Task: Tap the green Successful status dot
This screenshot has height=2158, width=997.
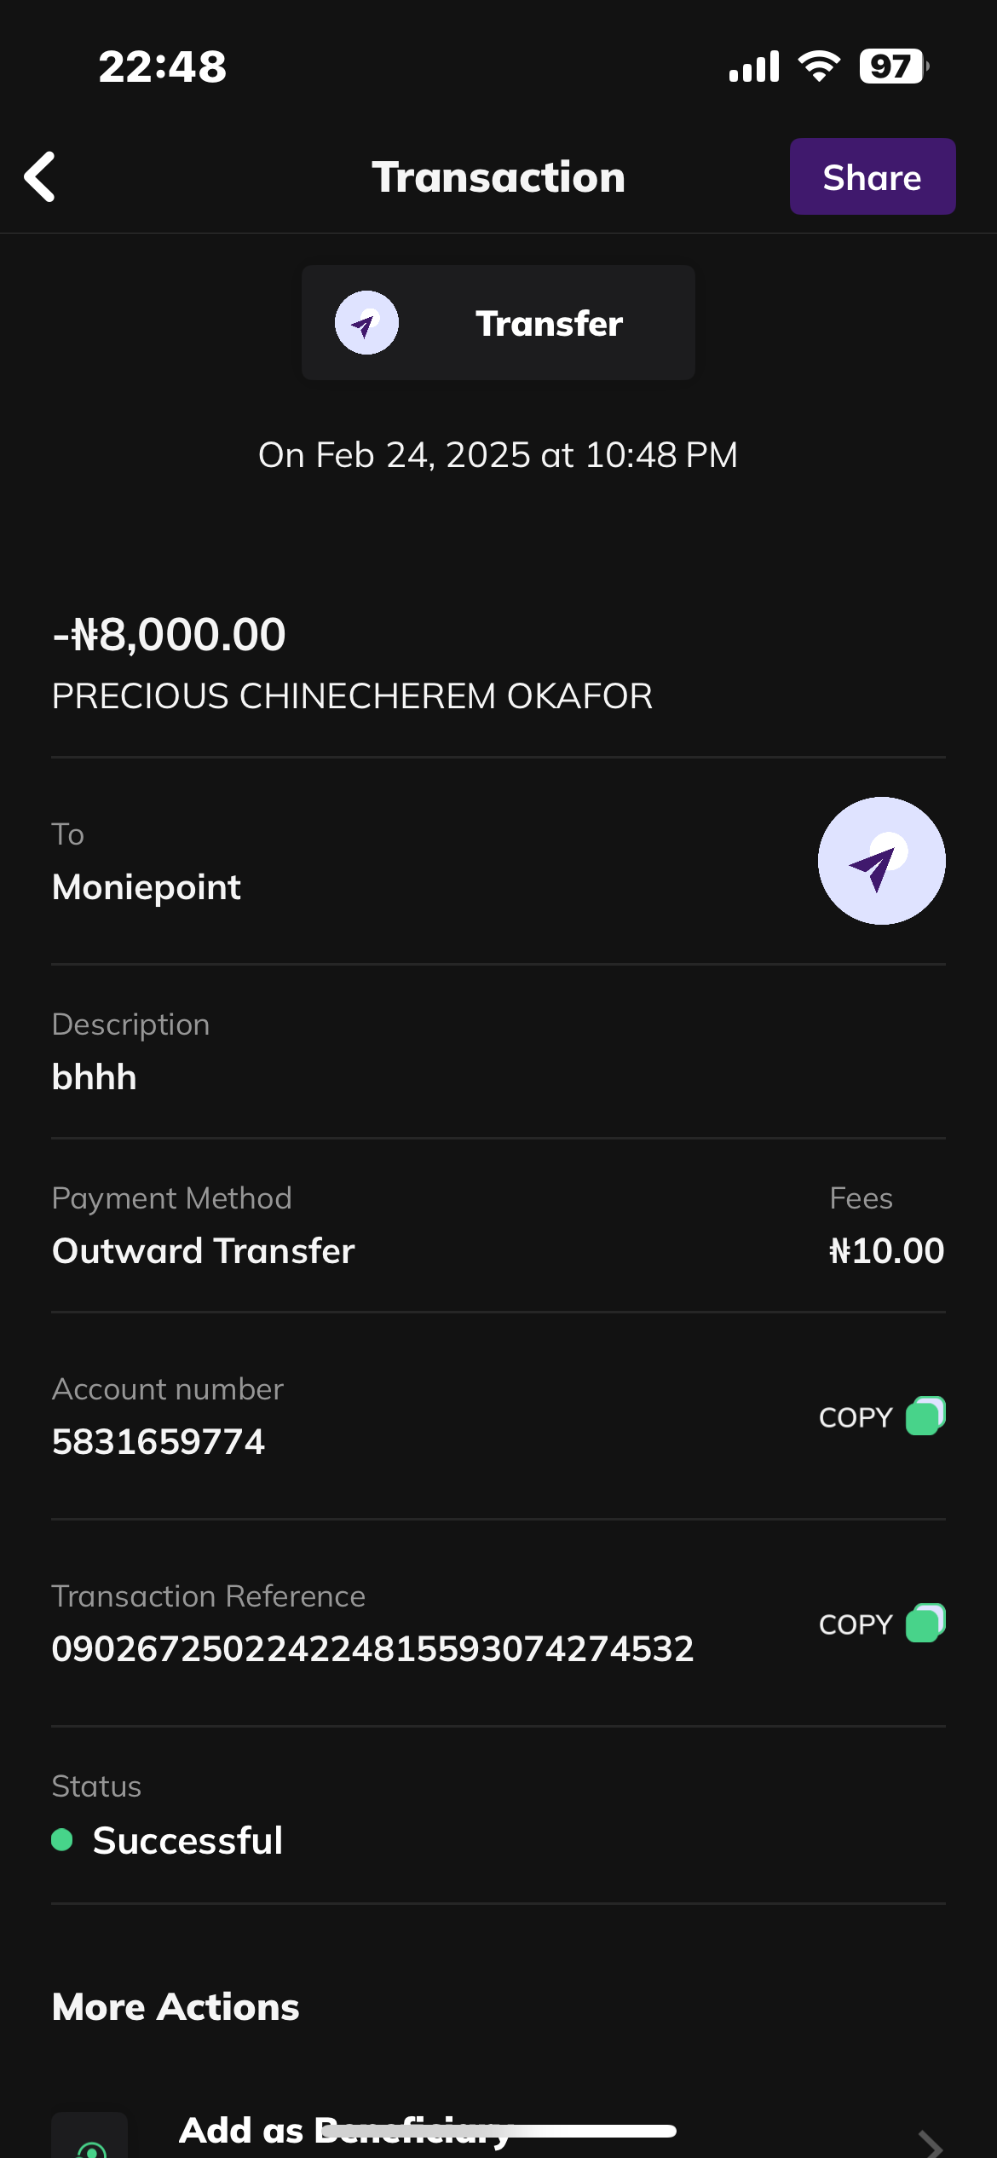Action: point(62,1840)
